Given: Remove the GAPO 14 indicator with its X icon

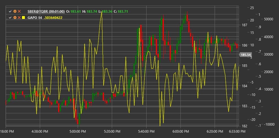Looking at the screenshot, I should click(x=19, y=17).
